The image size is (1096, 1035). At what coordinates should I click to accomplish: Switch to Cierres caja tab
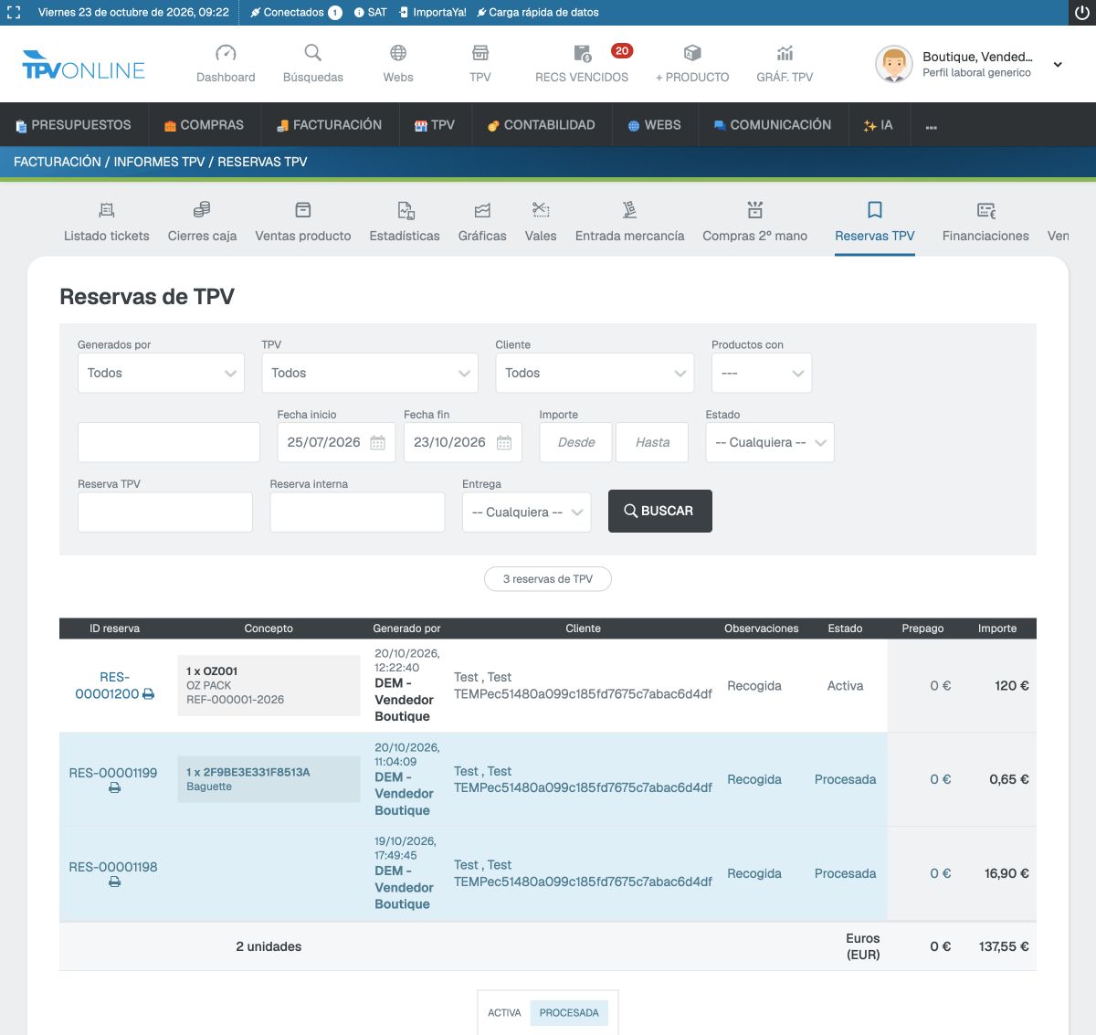point(202,222)
